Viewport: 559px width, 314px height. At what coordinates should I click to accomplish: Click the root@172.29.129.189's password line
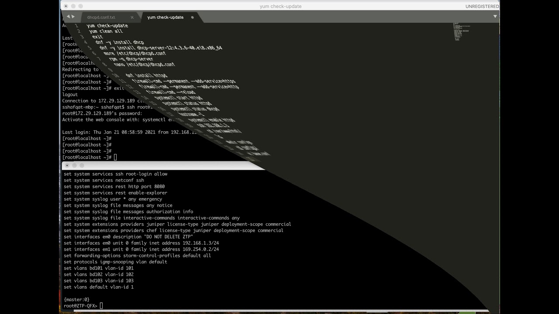tap(102, 113)
